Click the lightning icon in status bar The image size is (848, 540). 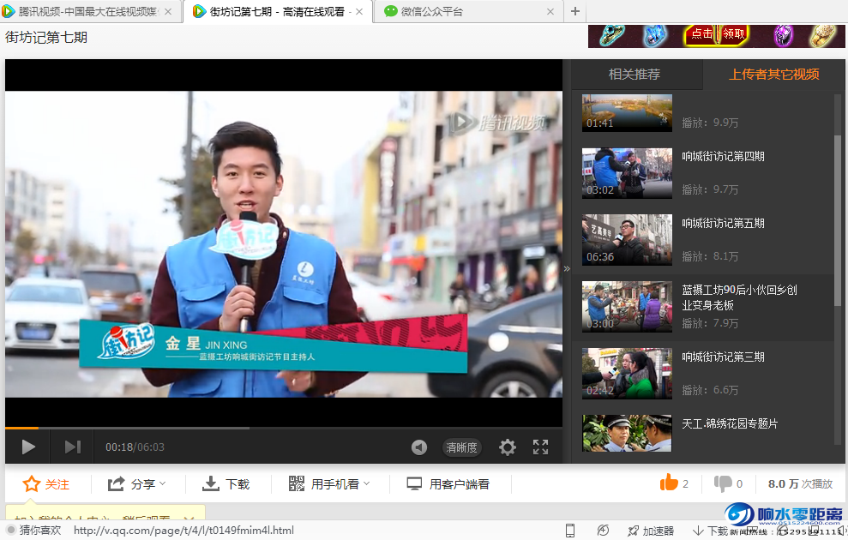pyautogui.click(x=603, y=531)
